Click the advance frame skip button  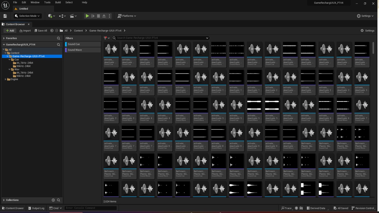[x=93, y=16]
